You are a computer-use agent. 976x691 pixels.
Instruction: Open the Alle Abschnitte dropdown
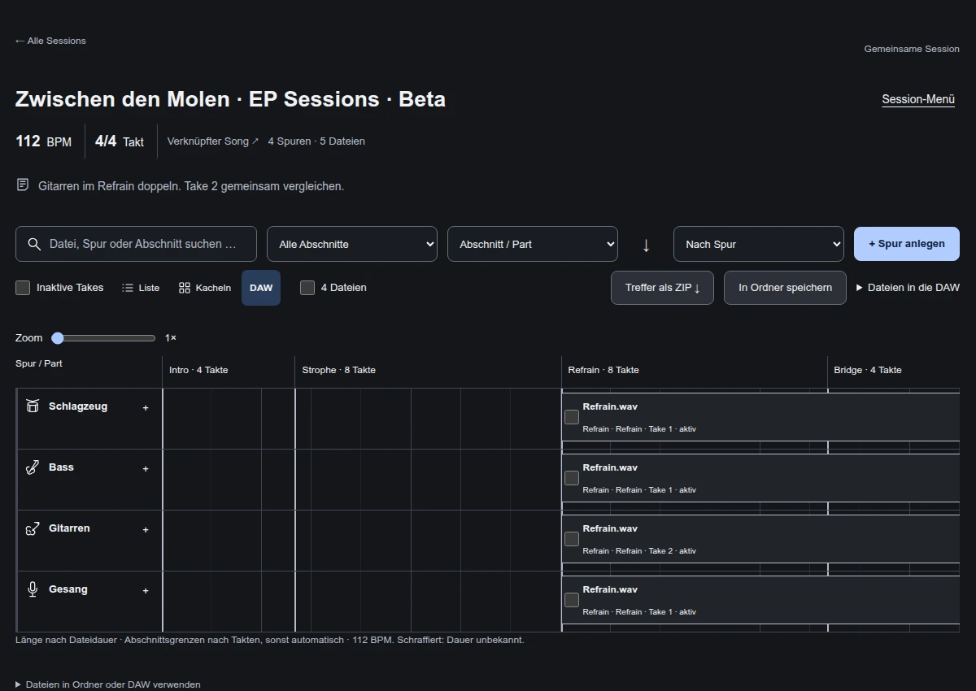pos(352,244)
